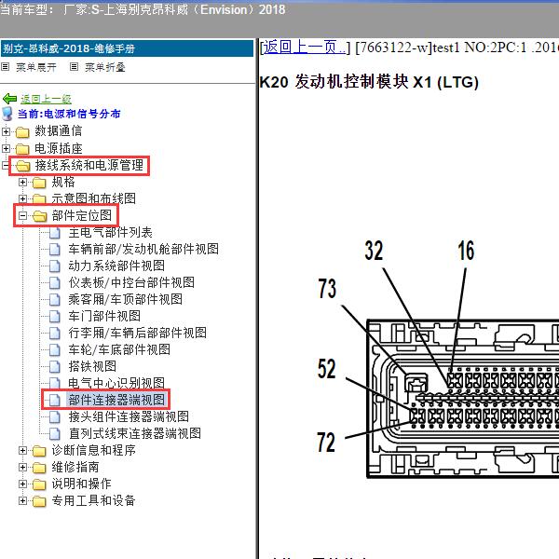Select the 接线系统和电源管理 folder label
Viewport: 559px width, 559px height.
click(x=89, y=166)
